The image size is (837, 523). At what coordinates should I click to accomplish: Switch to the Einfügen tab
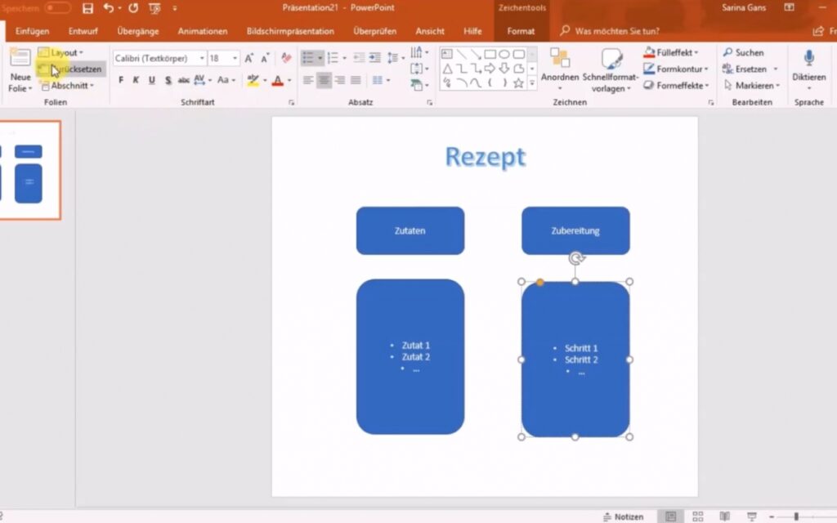(32, 31)
